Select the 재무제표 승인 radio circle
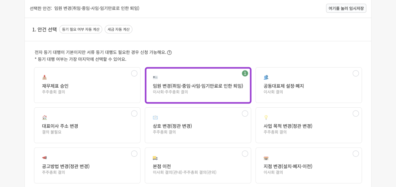This screenshot has height=187, width=396. (134, 73)
